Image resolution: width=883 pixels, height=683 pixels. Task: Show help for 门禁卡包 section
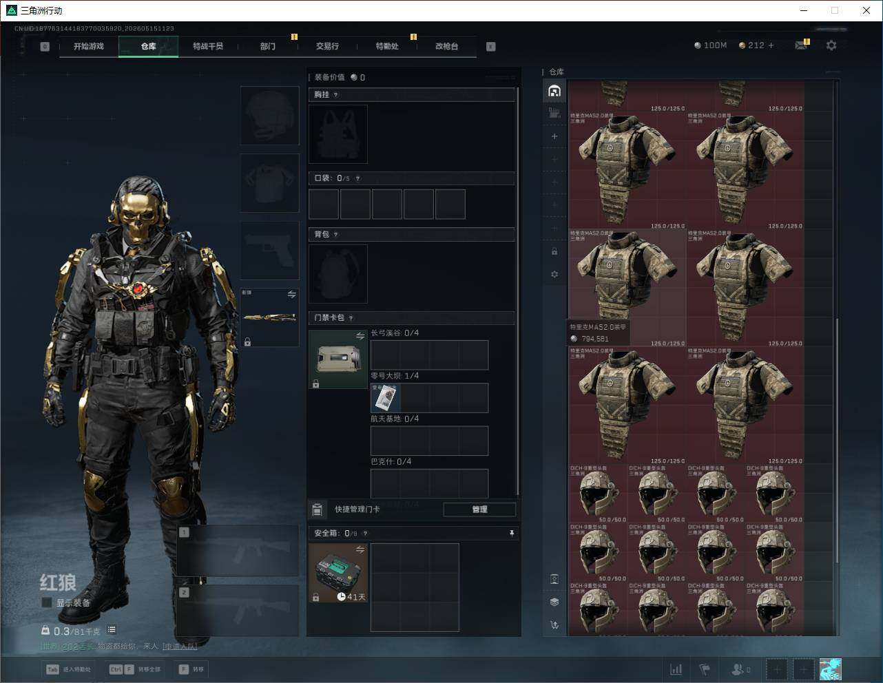tap(351, 318)
